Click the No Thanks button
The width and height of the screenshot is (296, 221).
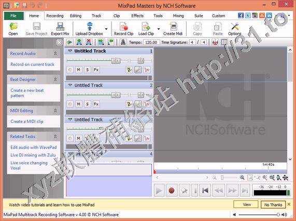[x=273, y=204]
